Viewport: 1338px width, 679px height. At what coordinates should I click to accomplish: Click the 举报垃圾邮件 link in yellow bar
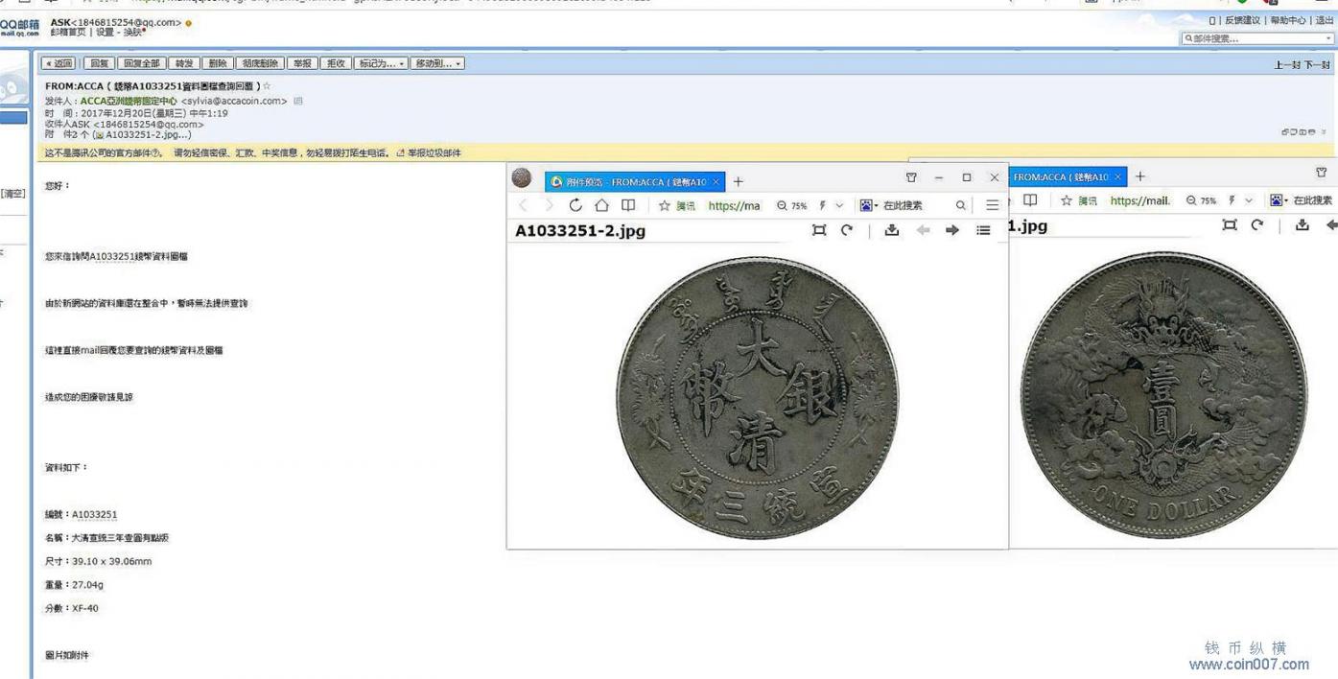434,152
